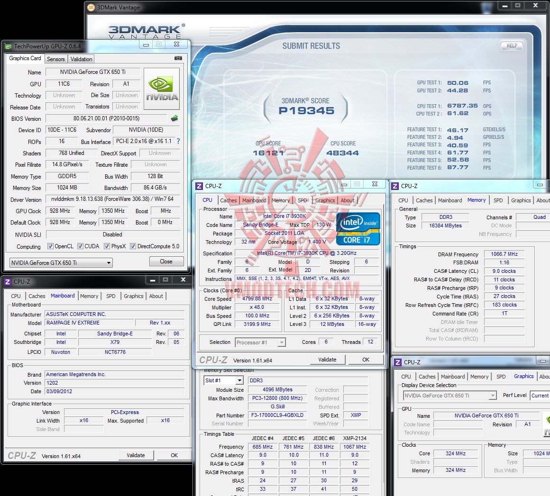Click the Part Number field F3-17000CL9-4GBXLD
The height and width of the screenshot is (496, 550).
tap(277, 415)
